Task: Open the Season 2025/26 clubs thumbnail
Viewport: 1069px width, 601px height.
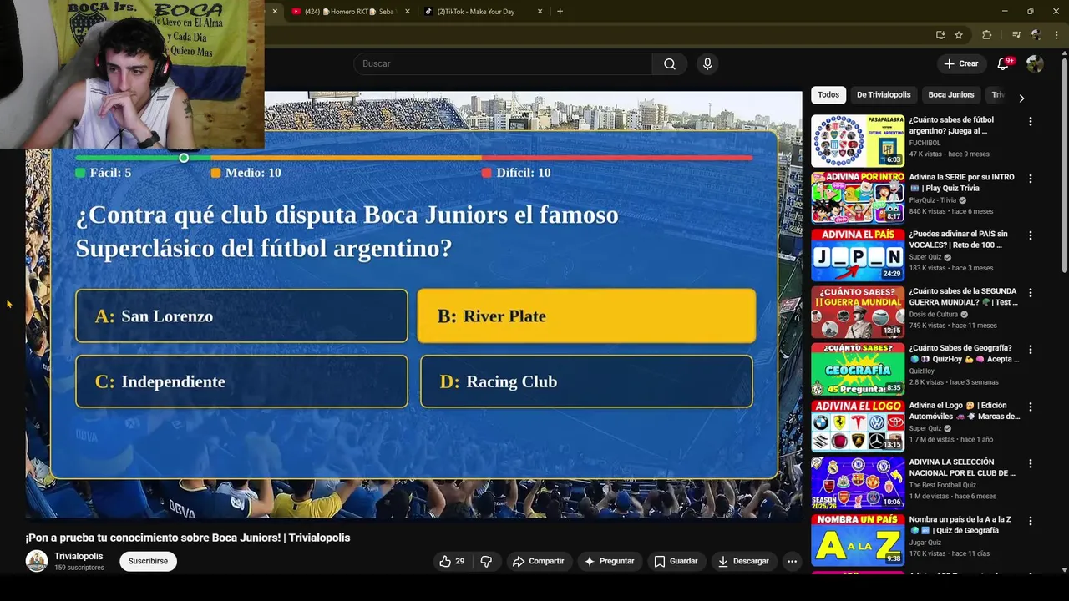Action: pyautogui.click(x=858, y=482)
